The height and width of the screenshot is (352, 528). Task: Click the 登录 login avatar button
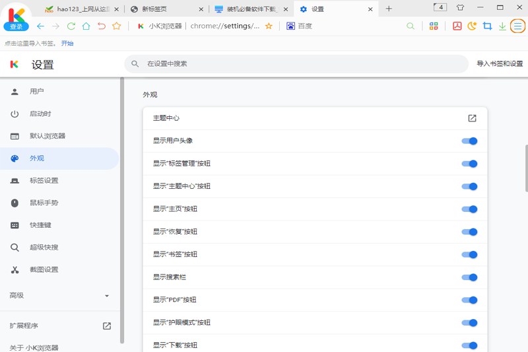point(16,26)
